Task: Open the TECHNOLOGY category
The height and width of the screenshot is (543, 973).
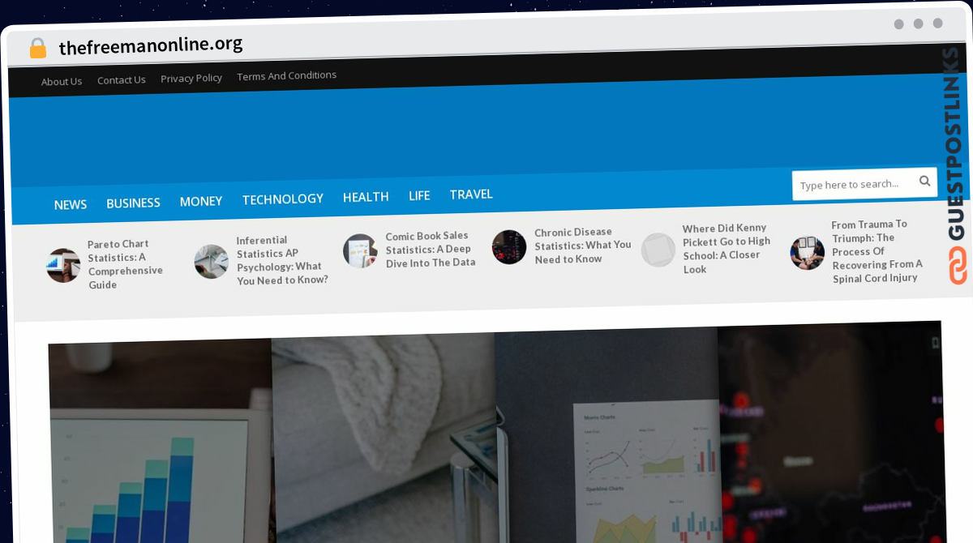Action: click(283, 199)
